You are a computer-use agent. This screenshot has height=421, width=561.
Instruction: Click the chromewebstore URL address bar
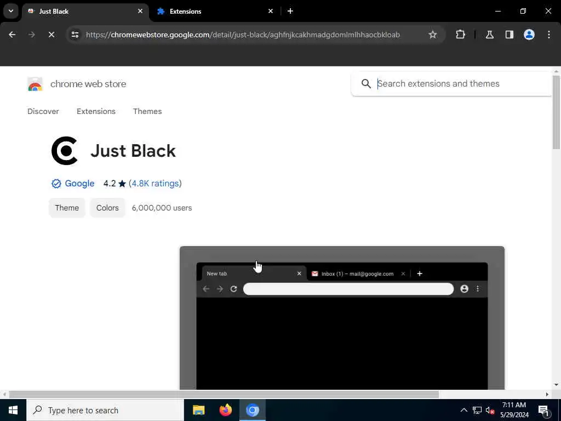[x=243, y=35]
